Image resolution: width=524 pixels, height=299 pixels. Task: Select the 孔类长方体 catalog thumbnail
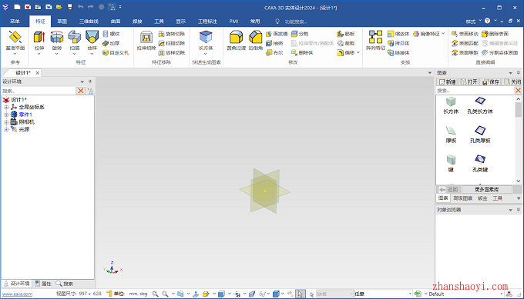click(x=480, y=105)
